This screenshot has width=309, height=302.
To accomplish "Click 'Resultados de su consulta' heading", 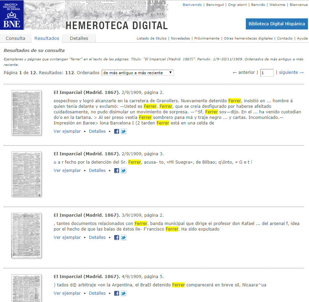I will [x=34, y=51].
